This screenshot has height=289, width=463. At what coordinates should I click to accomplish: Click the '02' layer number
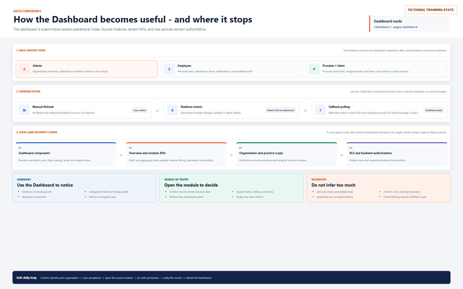tap(130, 148)
